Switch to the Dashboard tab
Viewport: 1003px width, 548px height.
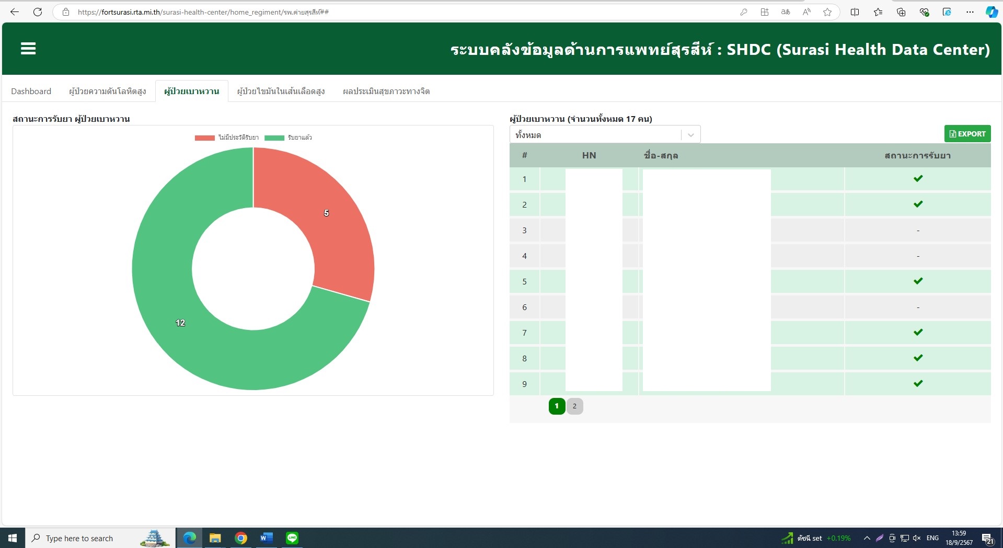tap(31, 91)
